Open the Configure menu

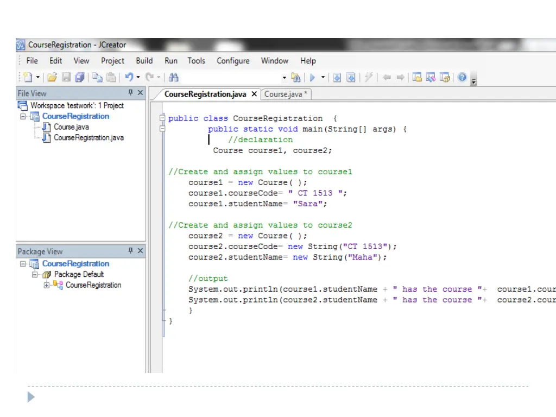pyautogui.click(x=233, y=61)
